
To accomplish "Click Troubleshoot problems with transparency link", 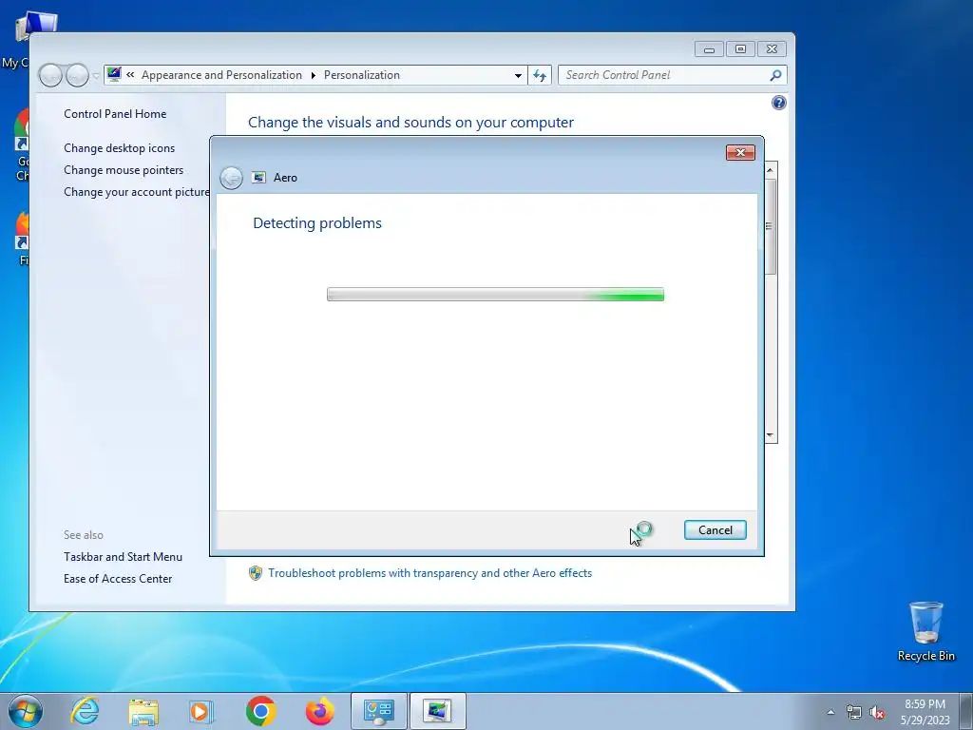I will (430, 573).
